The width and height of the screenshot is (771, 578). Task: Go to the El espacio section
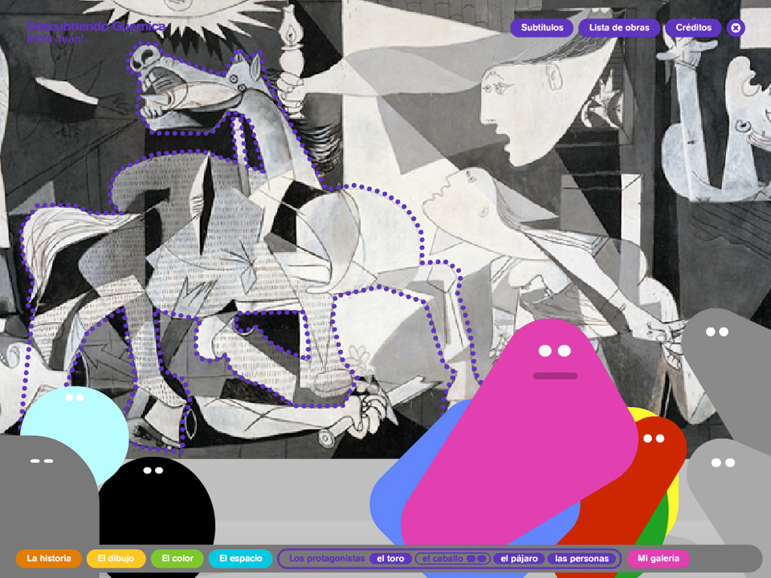[240, 559]
